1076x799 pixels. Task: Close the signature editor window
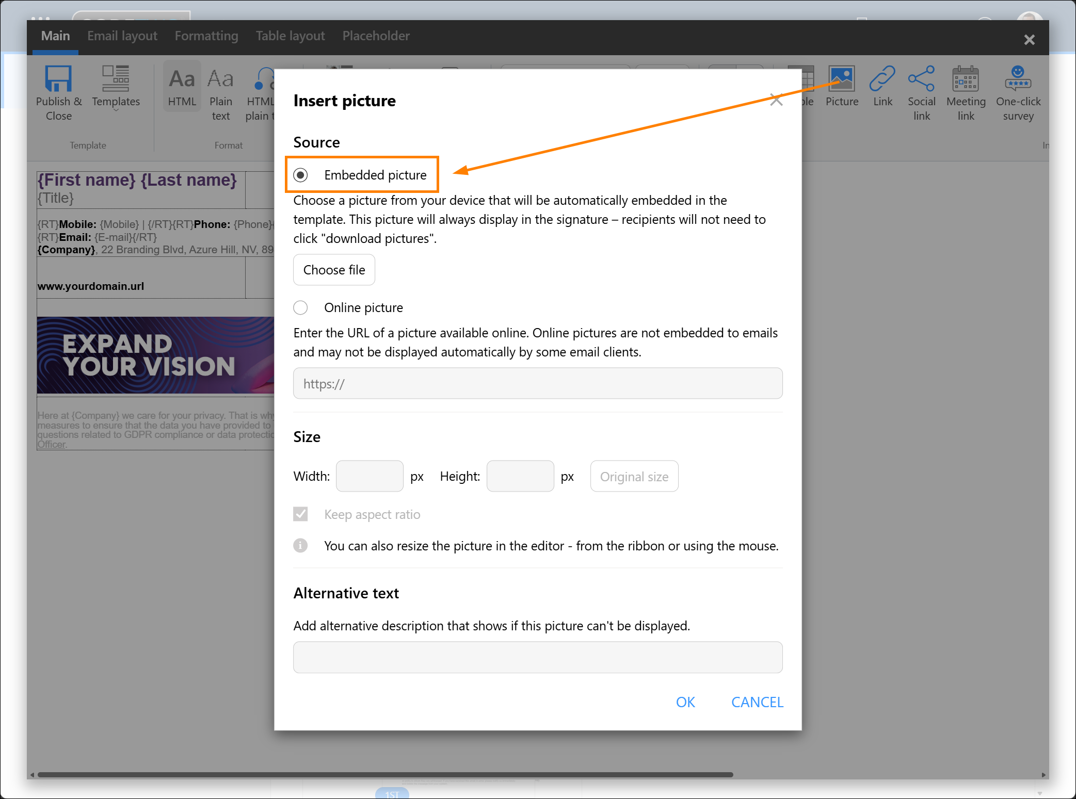point(1029,40)
